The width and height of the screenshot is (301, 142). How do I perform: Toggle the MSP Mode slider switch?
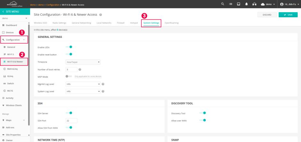point(69,76)
